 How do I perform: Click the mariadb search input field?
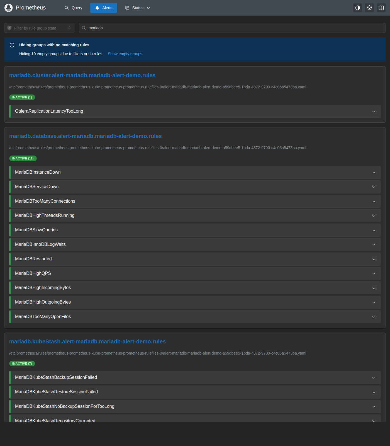click(232, 28)
